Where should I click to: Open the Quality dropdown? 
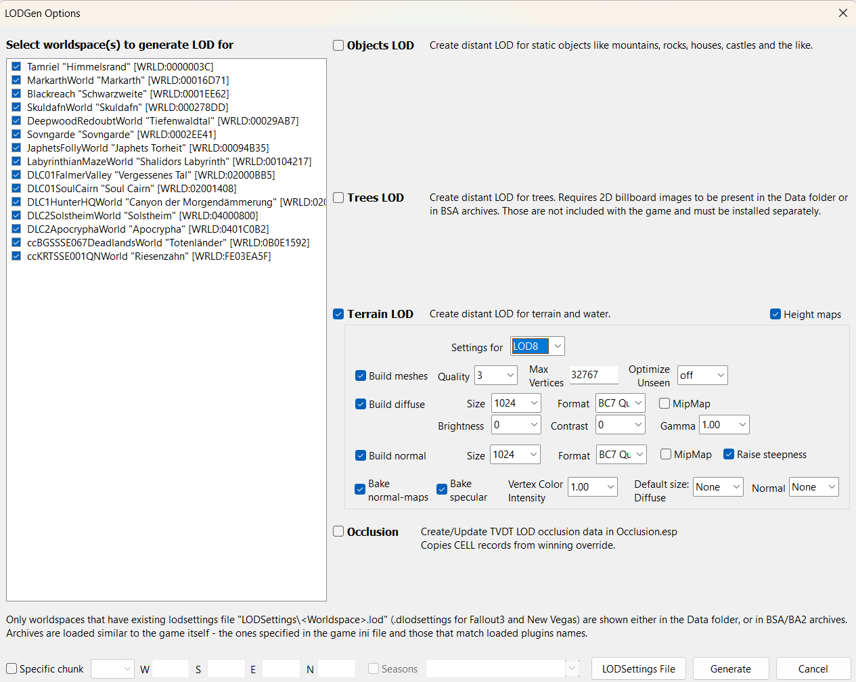coord(496,376)
